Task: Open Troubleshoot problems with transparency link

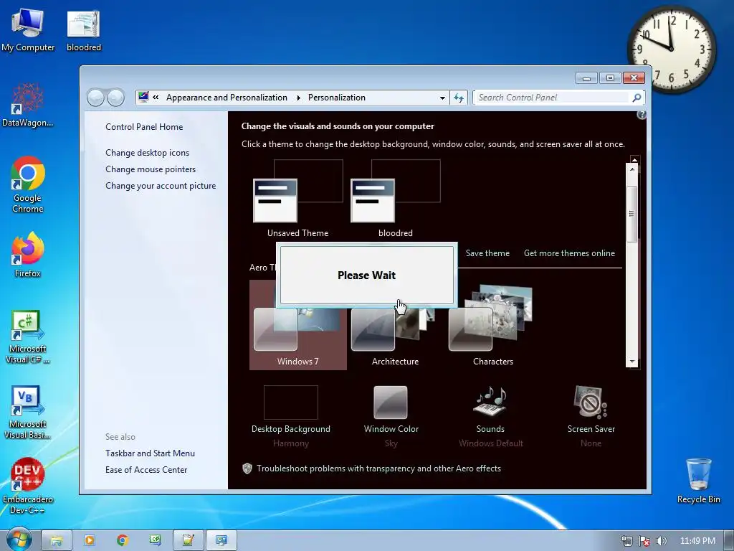Action: pos(378,468)
